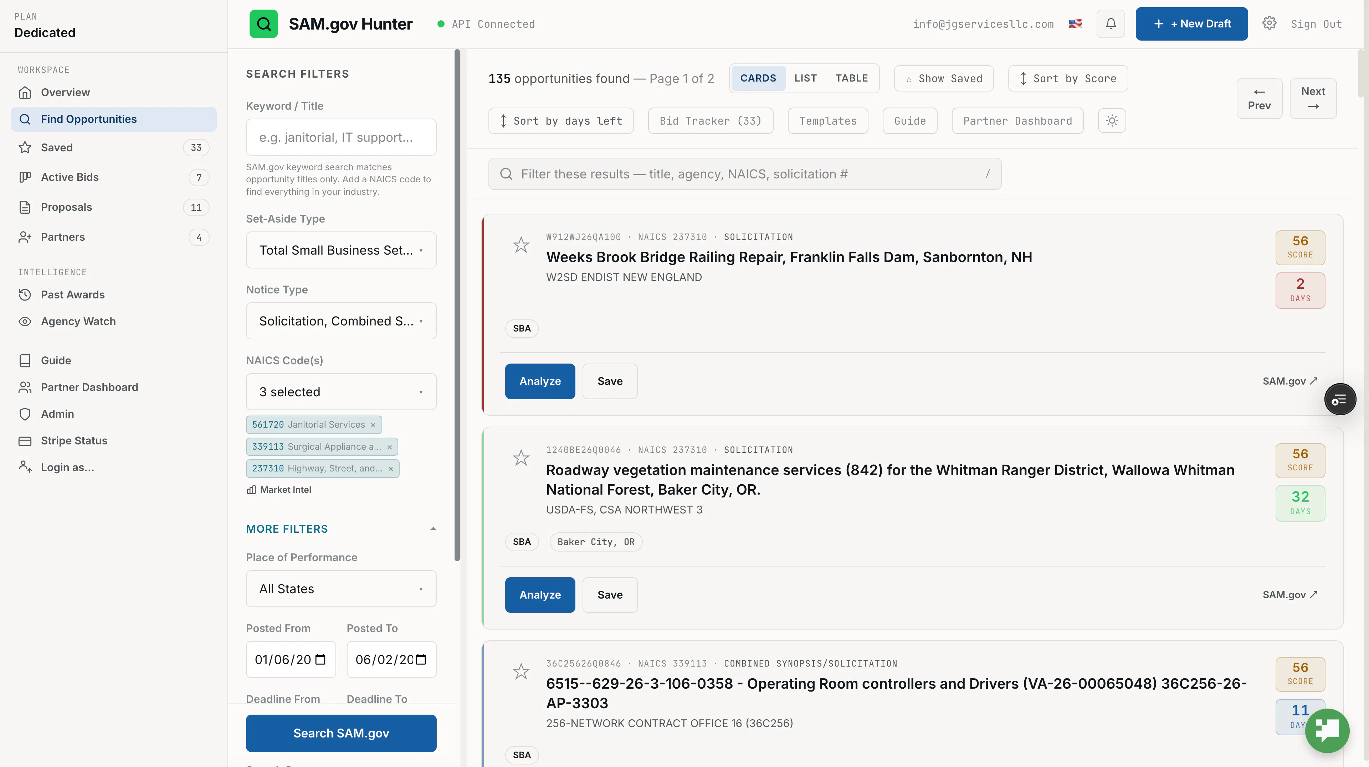
Task: Click the Posted From date field
Action: pos(291,660)
